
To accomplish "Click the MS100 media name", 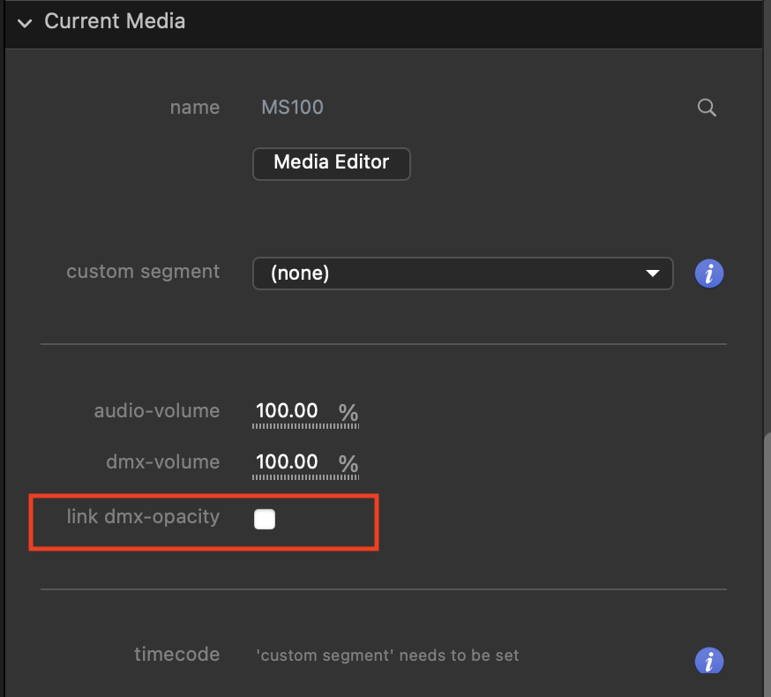I will [292, 108].
